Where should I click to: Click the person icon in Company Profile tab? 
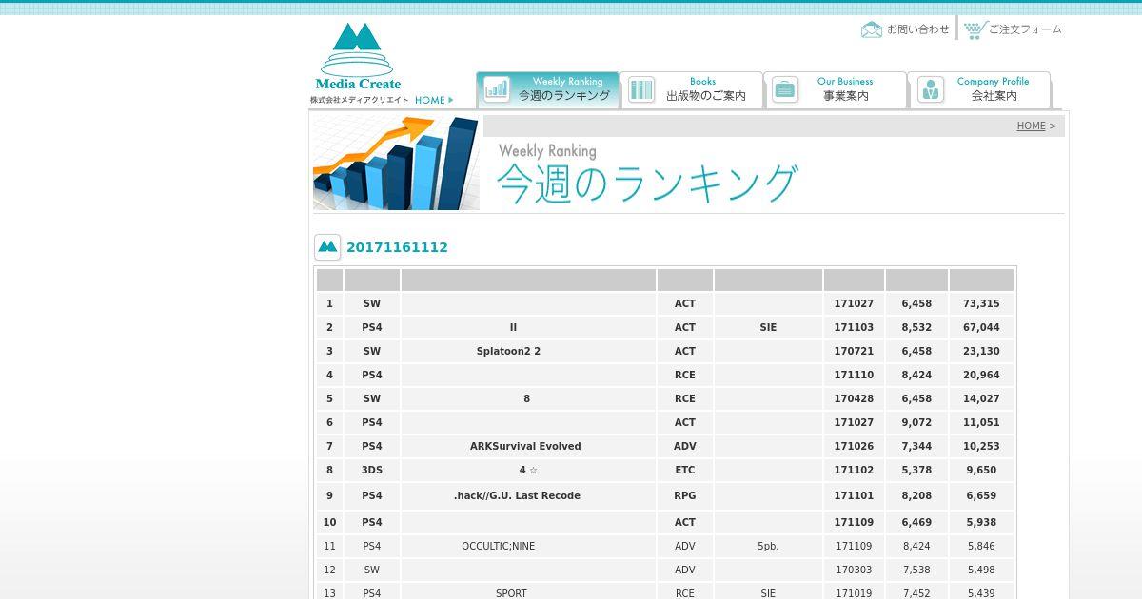(930, 90)
